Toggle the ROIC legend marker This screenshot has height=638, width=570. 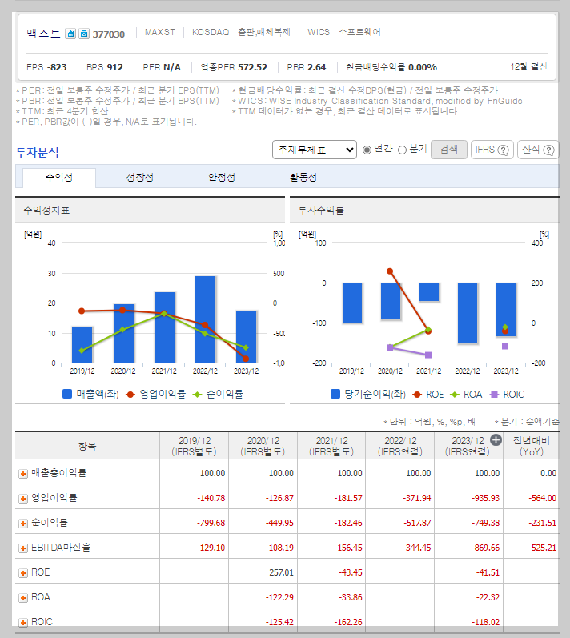(x=494, y=395)
